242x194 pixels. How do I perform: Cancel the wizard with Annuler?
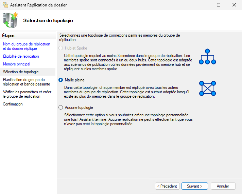click(x=223, y=186)
